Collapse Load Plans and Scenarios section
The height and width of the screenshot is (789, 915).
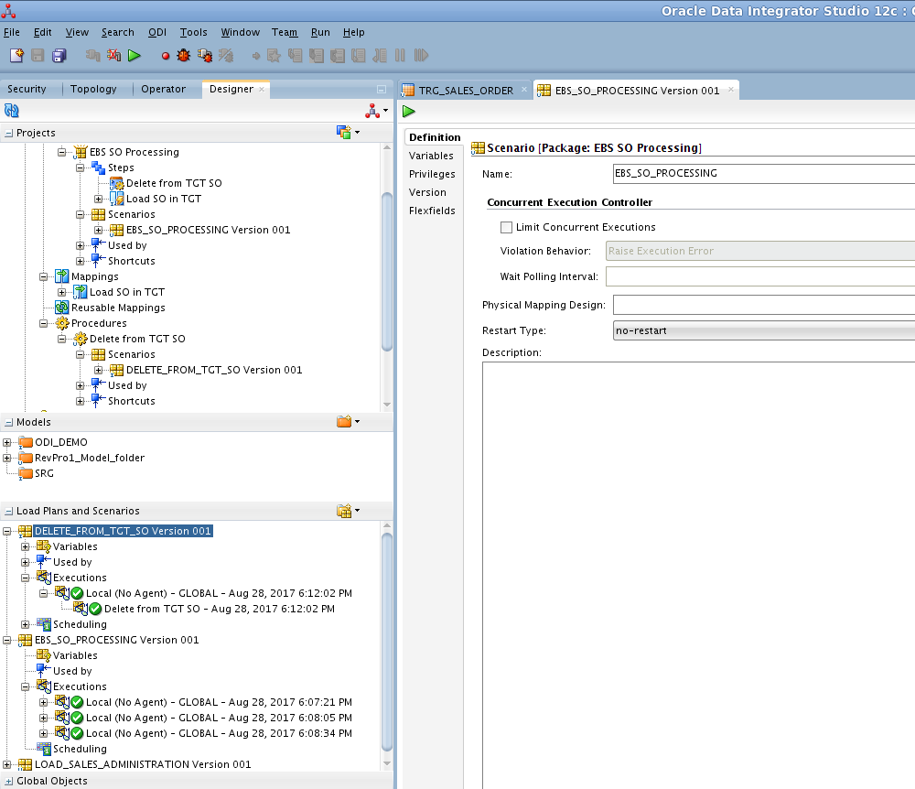[9, 512]
